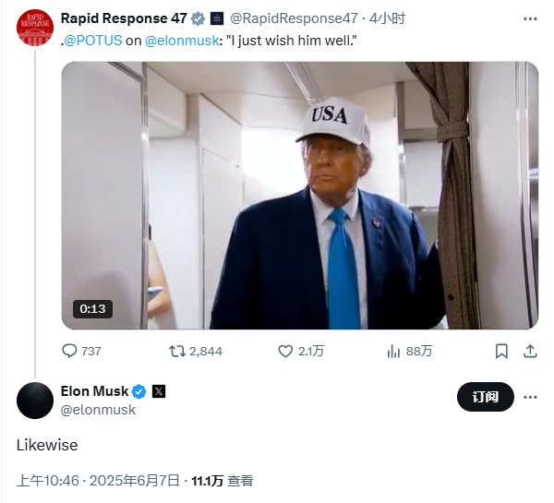Viewport: 554px width, 503px height.
Task: Share the post via upload arrow icon
Action: point(530,351)
